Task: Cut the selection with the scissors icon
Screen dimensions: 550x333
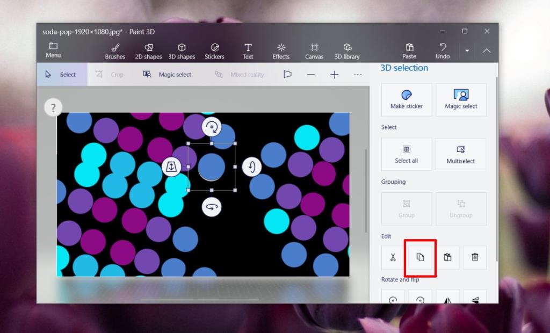Action: point(392,257)
